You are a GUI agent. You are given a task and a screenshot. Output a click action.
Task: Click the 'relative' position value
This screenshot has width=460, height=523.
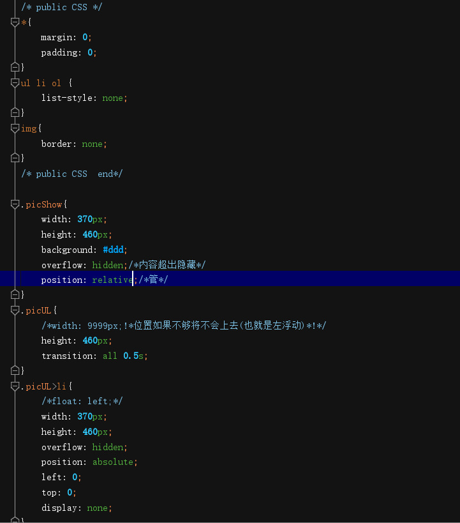point(112,280)
